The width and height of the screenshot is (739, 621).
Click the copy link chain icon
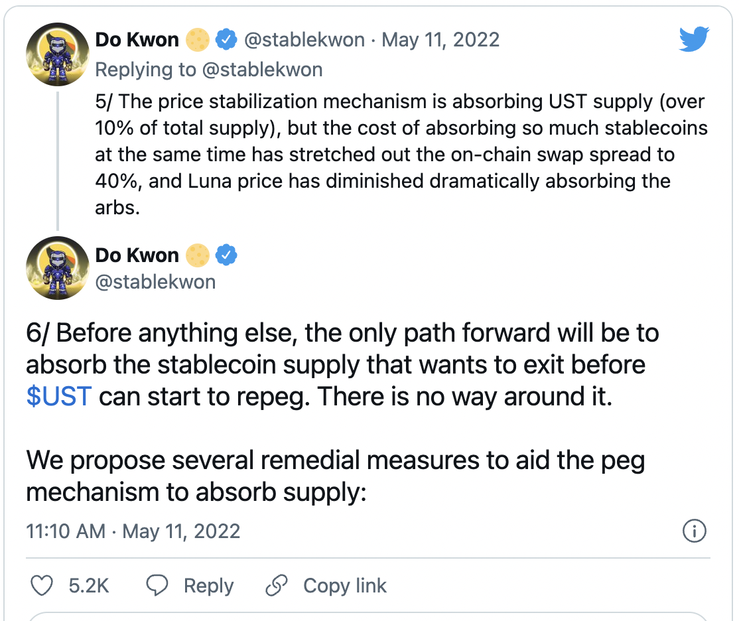pos(277,585)
